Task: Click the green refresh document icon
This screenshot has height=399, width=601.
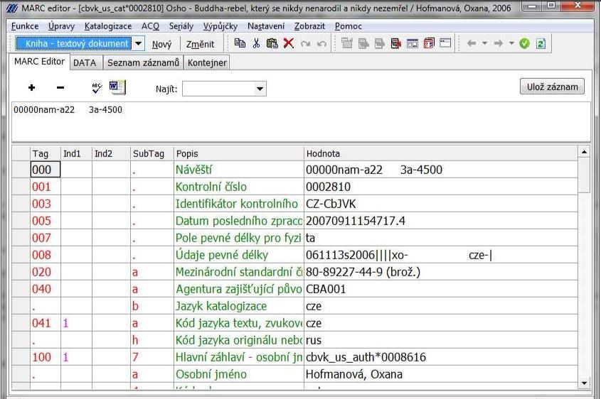Action: click(x=541, y=43)
